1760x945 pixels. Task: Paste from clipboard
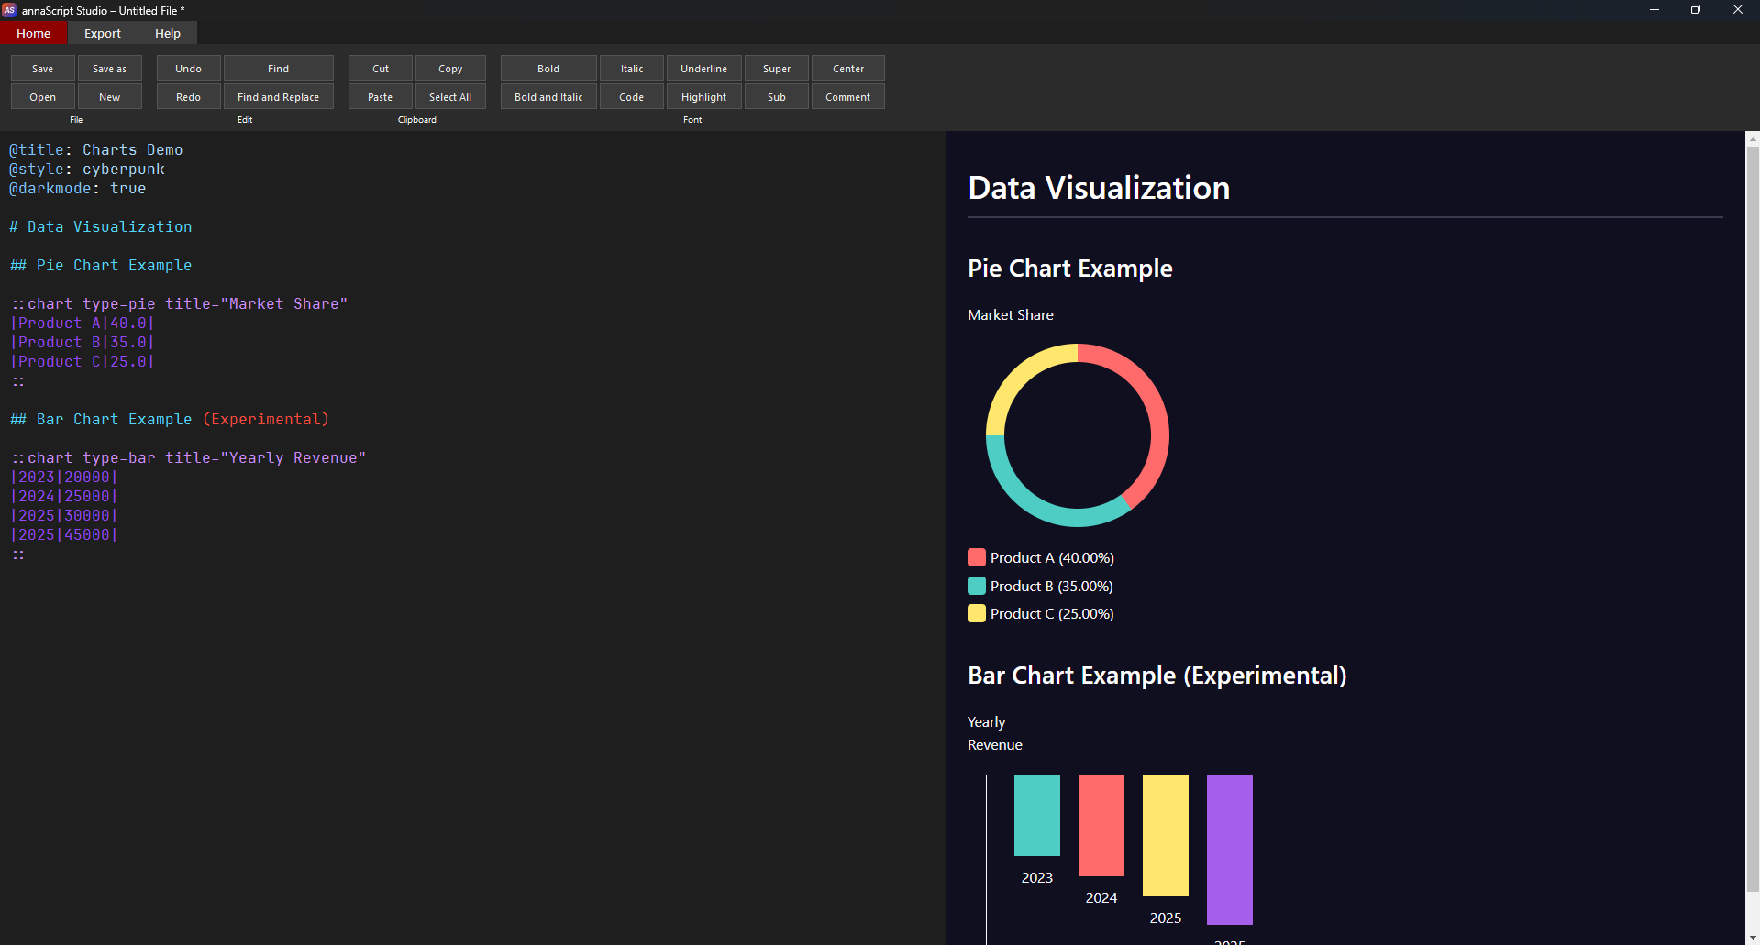[x=381, y=97]
